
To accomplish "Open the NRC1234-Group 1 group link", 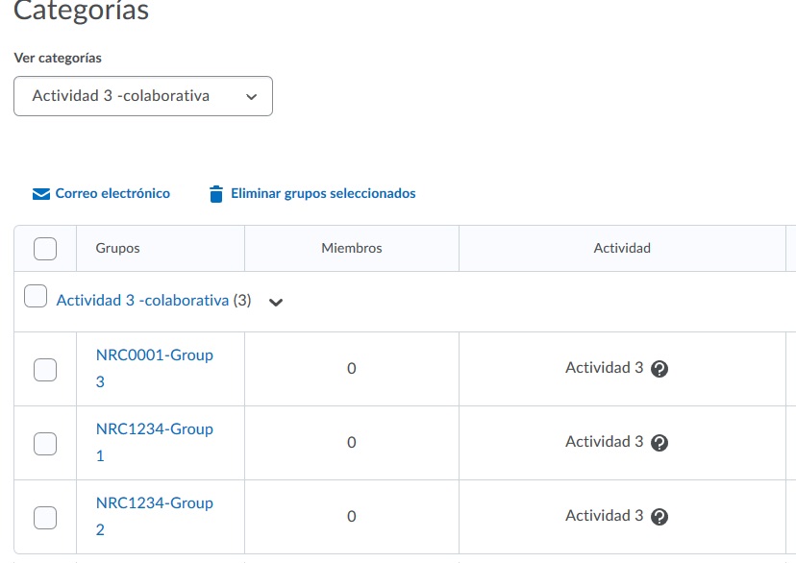I will 154,429.
